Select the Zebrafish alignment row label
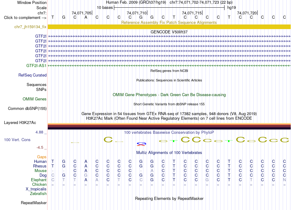Viewport: 291px width, 210px height. click(38, 194)
